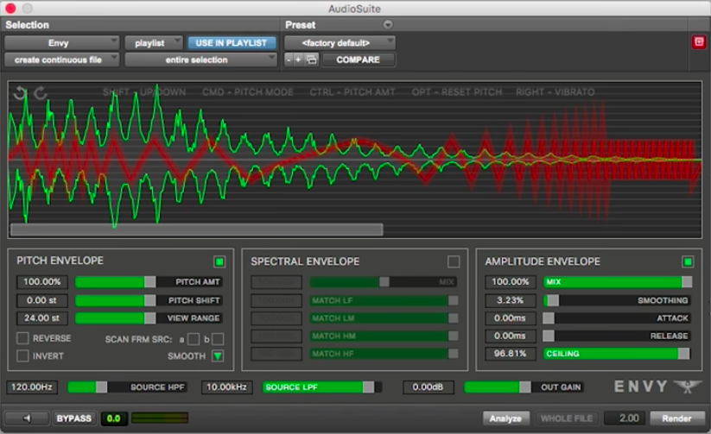Click the speaker preview button
Viewport: 711px width, 434px height.
27,418
